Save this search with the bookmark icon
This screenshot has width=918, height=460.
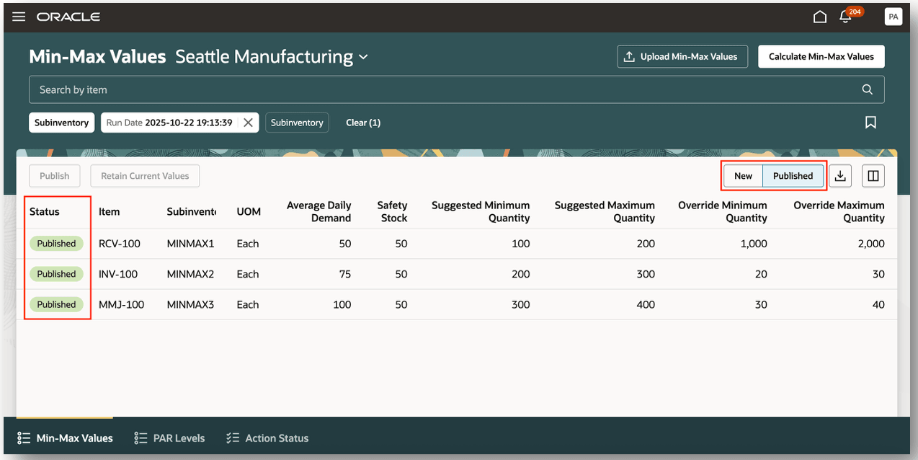coord(870,123)
